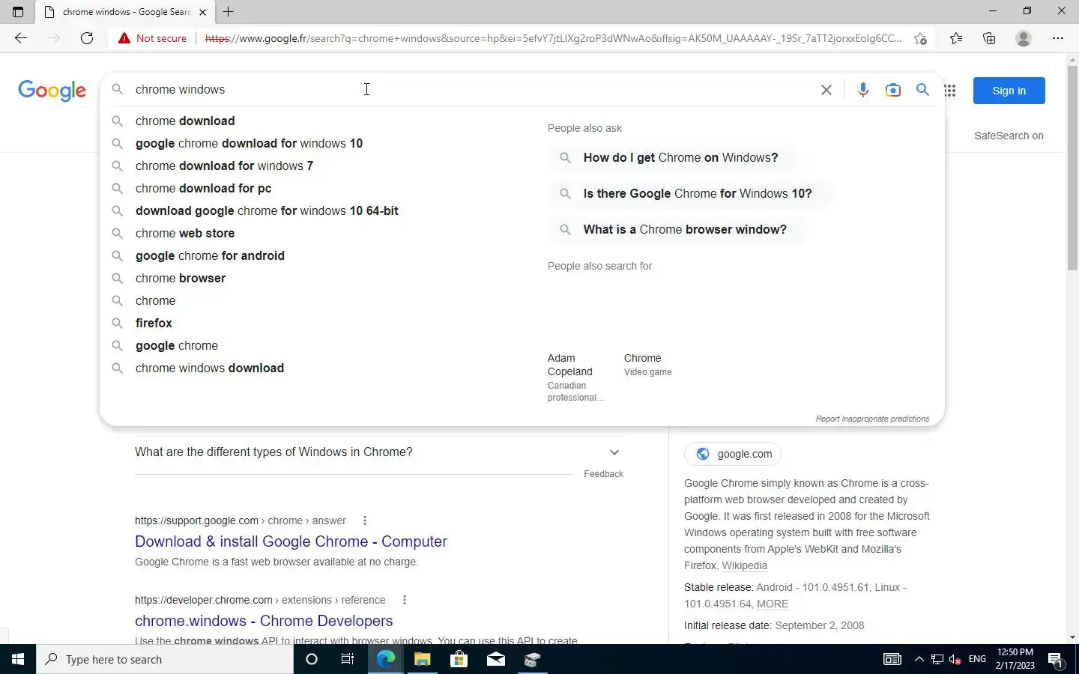The height and width of the screenshot is (674, 1079).
Task: Show hidden system tray icons
Action: click(919, 659)
